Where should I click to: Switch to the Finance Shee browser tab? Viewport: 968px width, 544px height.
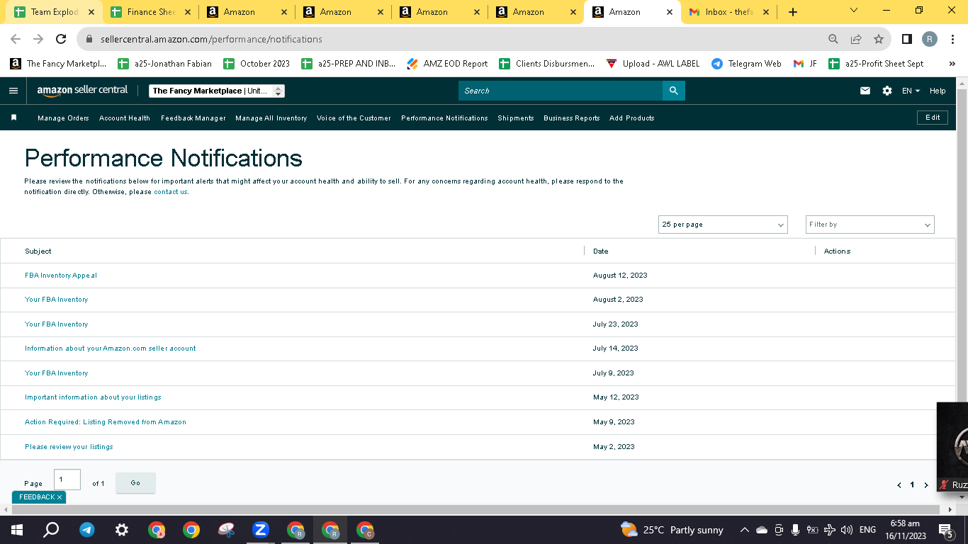[150, 12]
